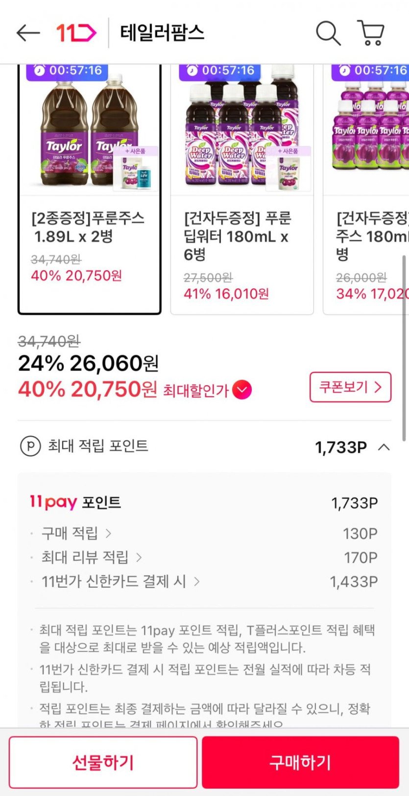Open 11번가 신한카드 결제 시 details
The image size is (409, 796).
(196, 582)
